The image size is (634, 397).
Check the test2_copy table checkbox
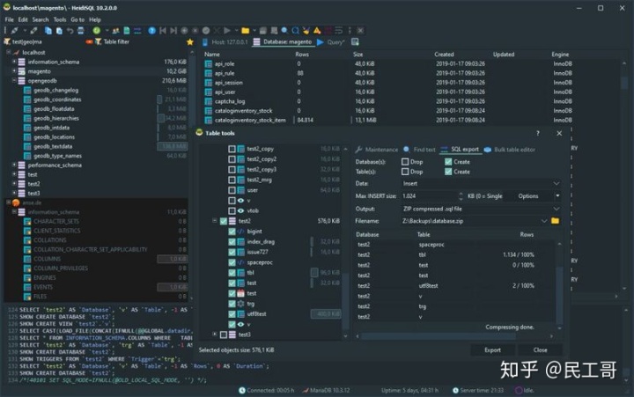tap(232, 149)
